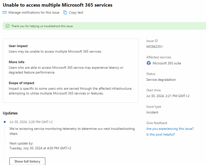Image resolution: width=206 pixels, height=165 pixels.
Task: Click the blue timeline dot beside the update
Action: click(5, 122)
